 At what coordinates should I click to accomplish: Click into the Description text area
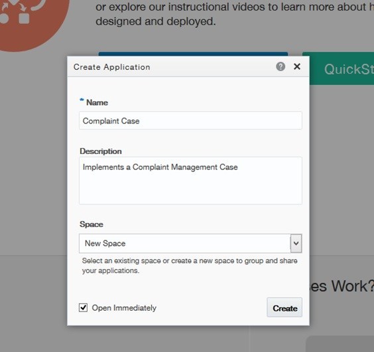[190, 181]
